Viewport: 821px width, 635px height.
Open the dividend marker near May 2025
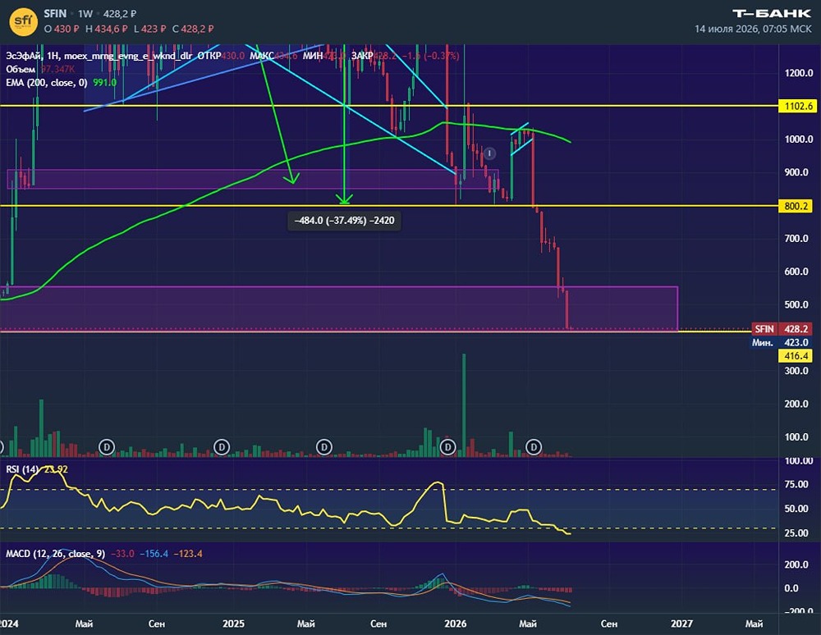(x=324, y=447)
